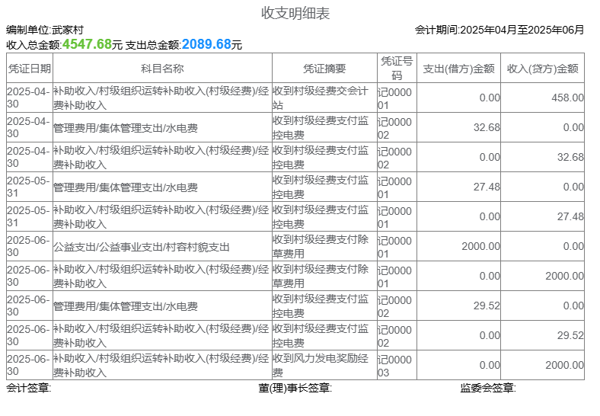Click the 收支明细表 report title
Image resolution: width=600 pixels, height=416 pixels.
(295, 13)
